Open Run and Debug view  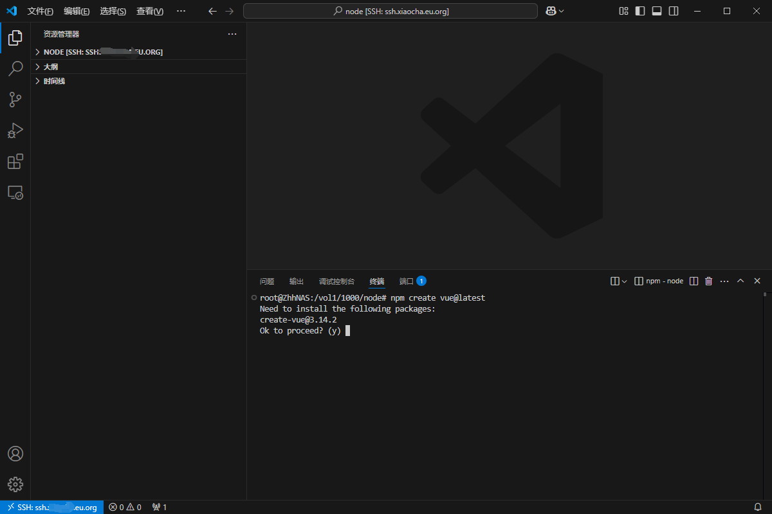pyautogui.click(x=15, y=131)
